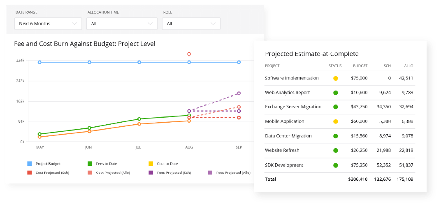Click the Fees Projected (Allo) legend swatch

(210, 173)
